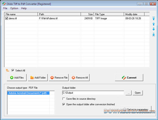
Task: Click the Remove All button
Action: [x=80, y=77]
